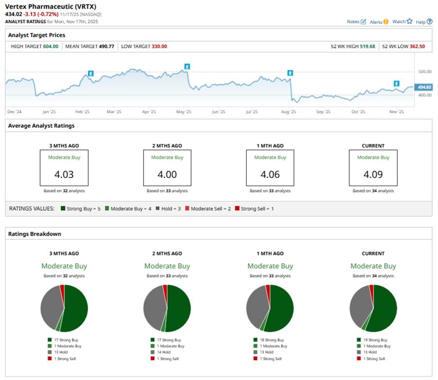Click the Mean Target 490.77 value
This screenshot has height=380, width=438.
pyautogui.click(x=106, y=47)
